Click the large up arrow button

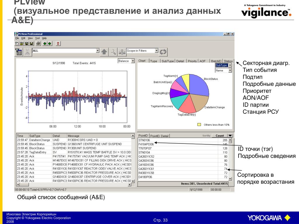pyautogui.click(x=104, y=52)
